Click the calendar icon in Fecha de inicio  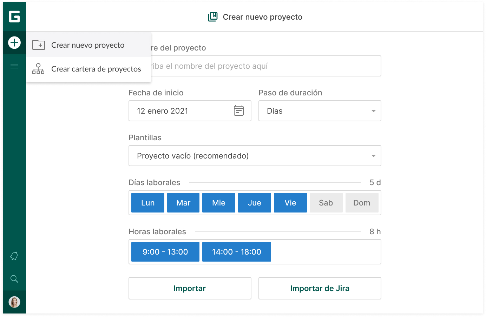[x=239, y=110]
